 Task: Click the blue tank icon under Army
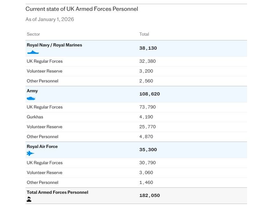pyautogui.click(x=31, y=98)
